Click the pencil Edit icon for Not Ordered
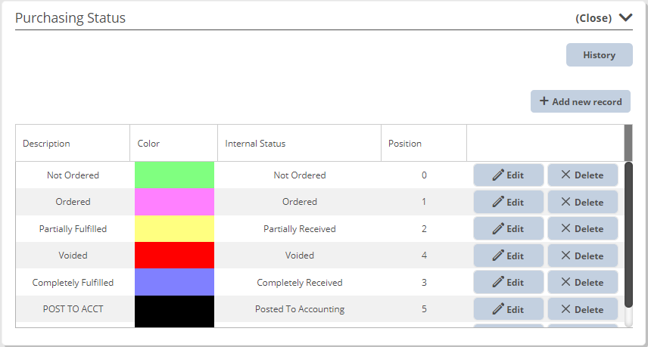648x347 pixels. coord(498,175)
